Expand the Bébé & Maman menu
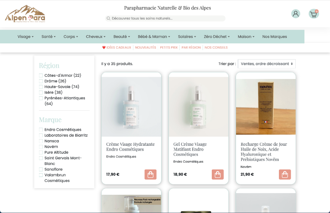 154,36
